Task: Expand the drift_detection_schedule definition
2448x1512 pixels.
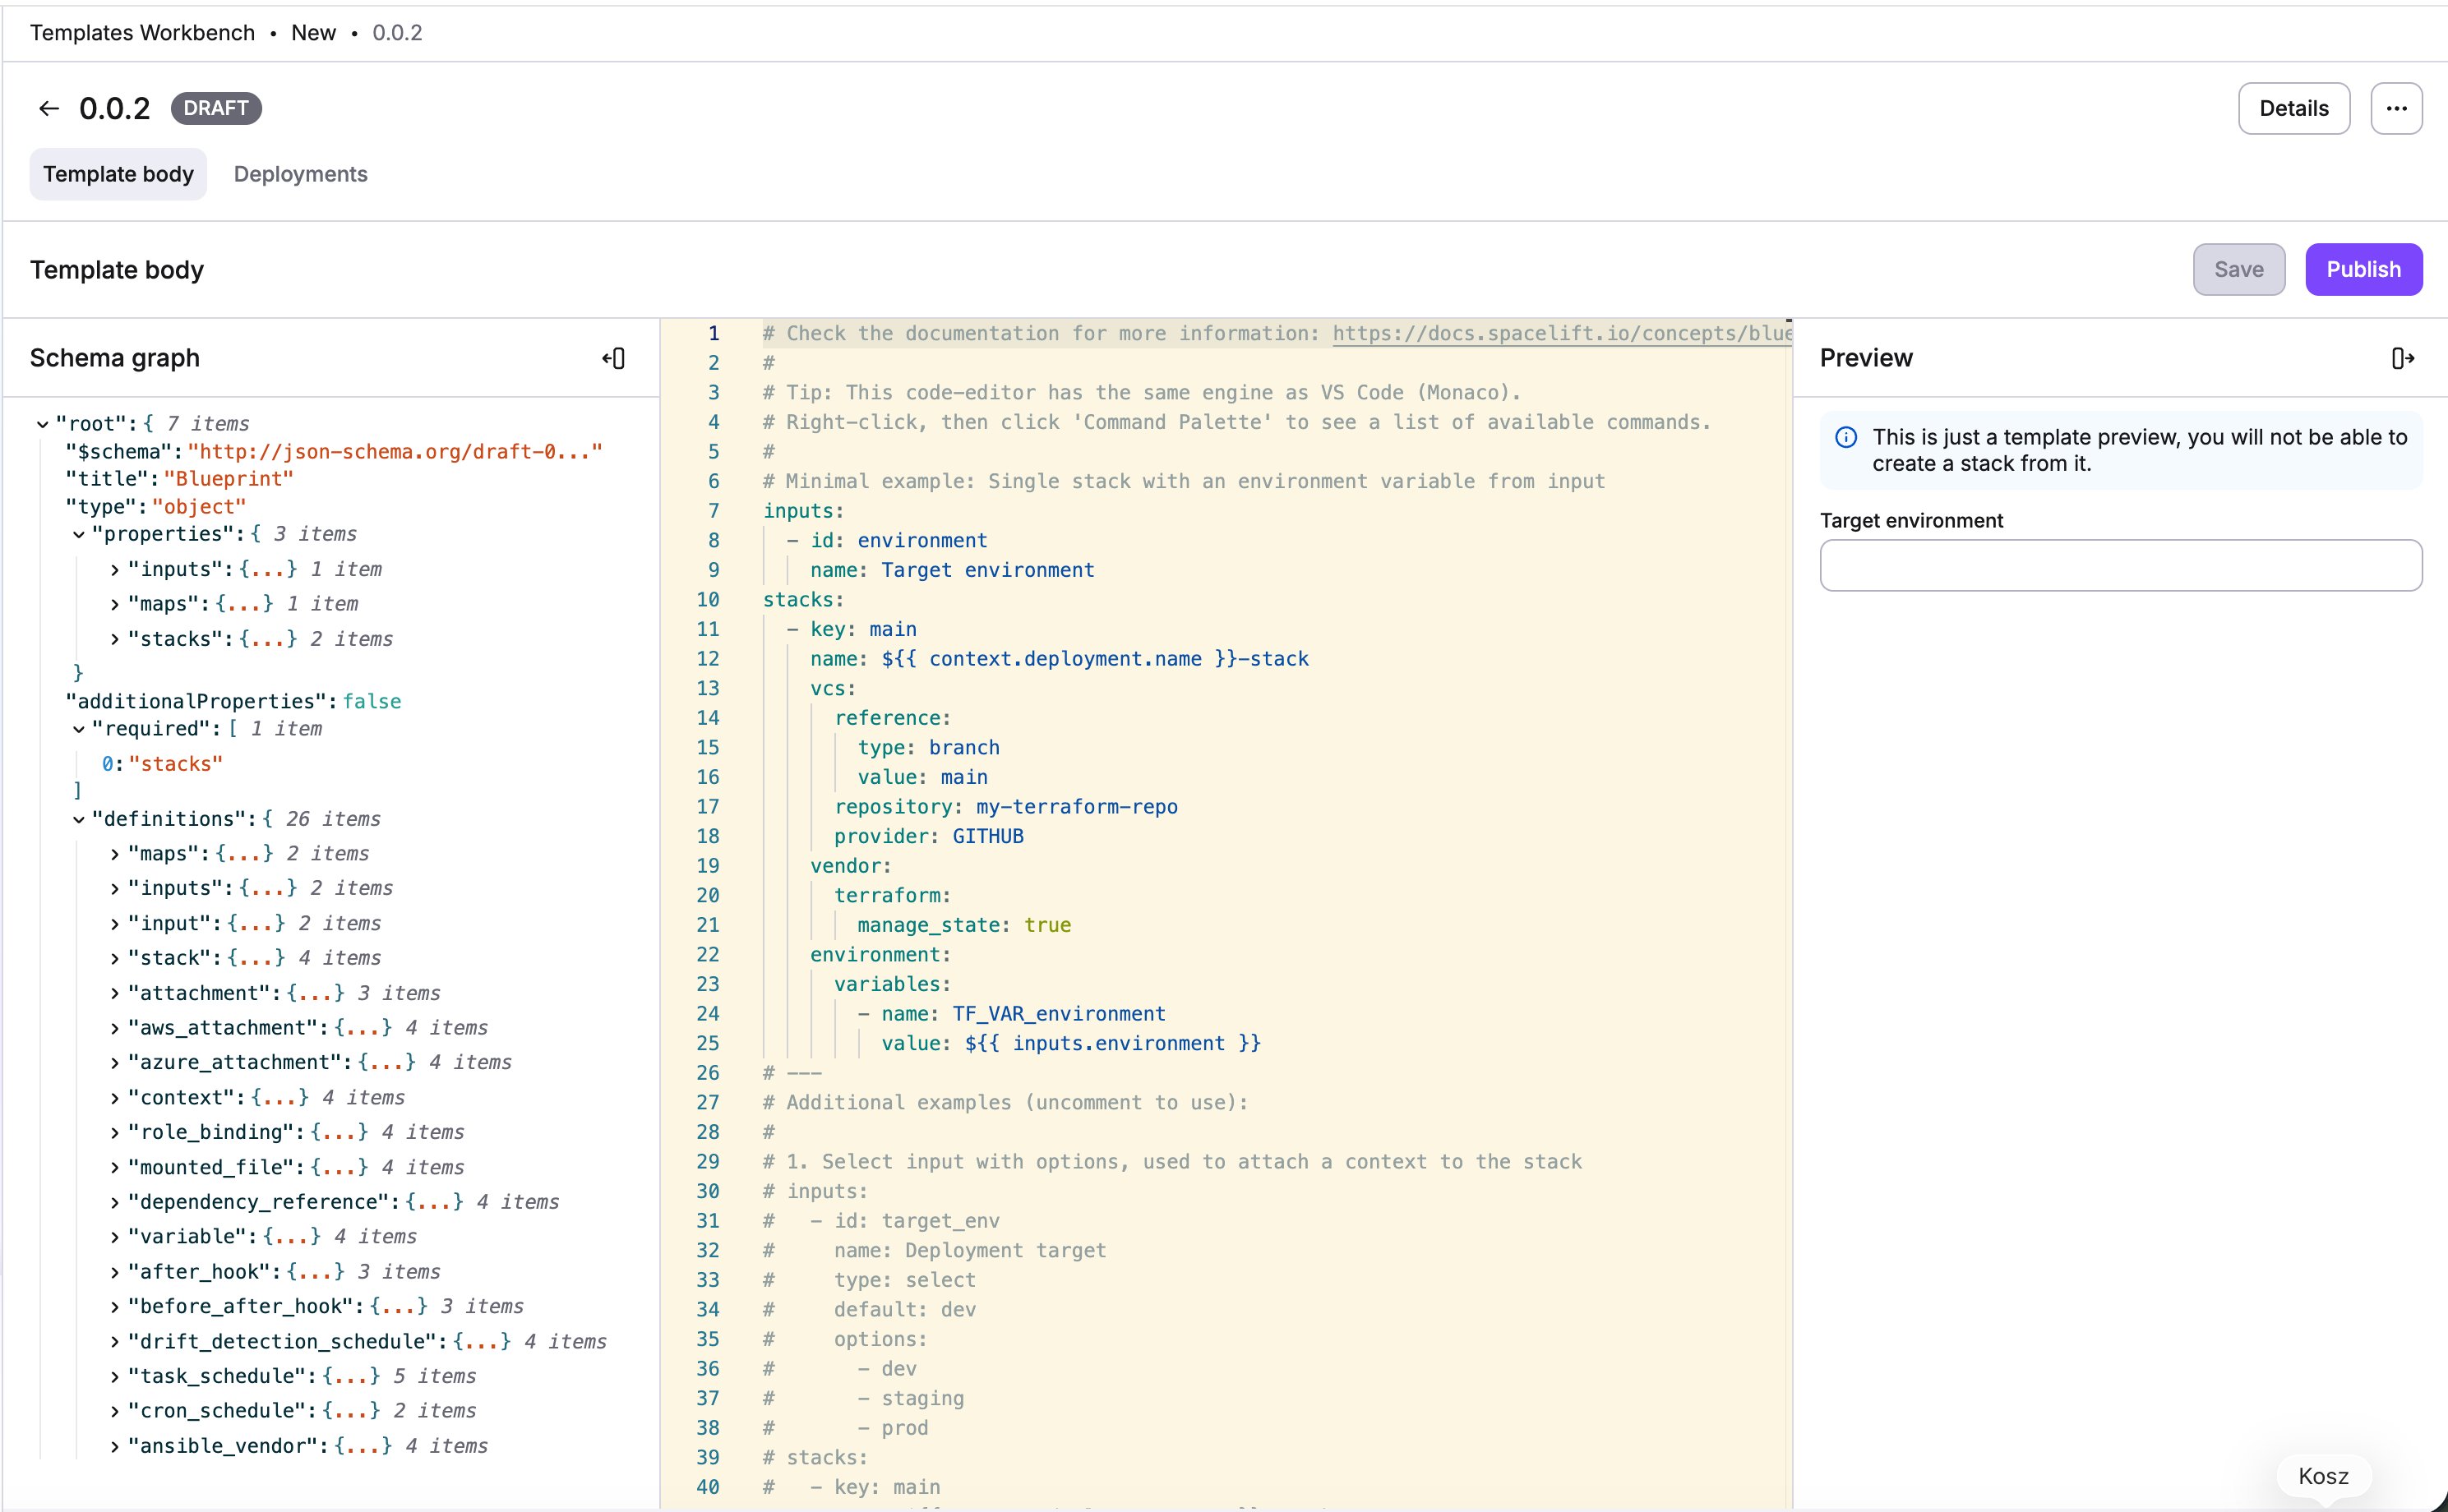Action: point(115,1342)
